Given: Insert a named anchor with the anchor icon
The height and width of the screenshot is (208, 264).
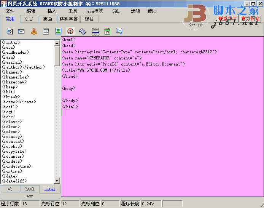Looking at the screenshot, I should point(34,31).
